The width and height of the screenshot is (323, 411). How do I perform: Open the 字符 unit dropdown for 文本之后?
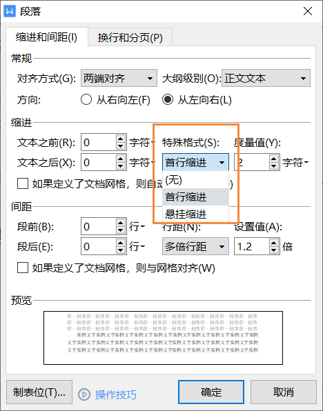(x=141, y=163)
